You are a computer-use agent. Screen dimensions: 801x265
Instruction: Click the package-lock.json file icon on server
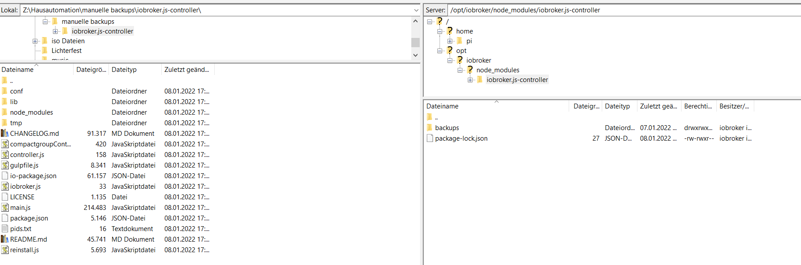430,138
